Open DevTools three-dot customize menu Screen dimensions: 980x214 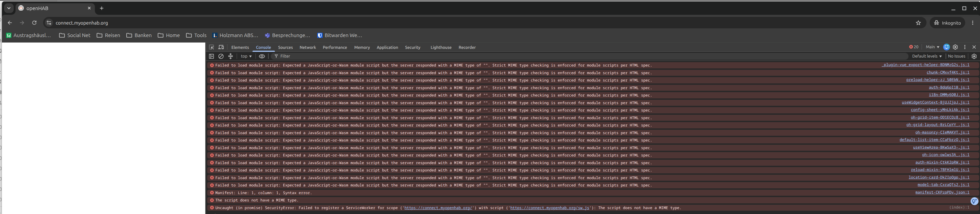(x=965, y=47)
